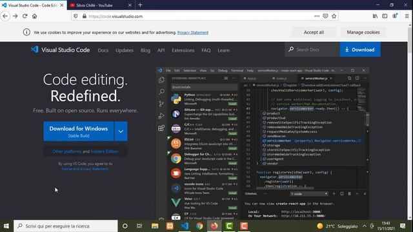Open the orange Camtasia recorder taskbar icon
Image resolution: width=413 pixels, height=232 pixels.
click(x=244, y=226)
